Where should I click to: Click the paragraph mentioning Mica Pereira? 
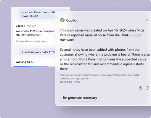(102, 35)
